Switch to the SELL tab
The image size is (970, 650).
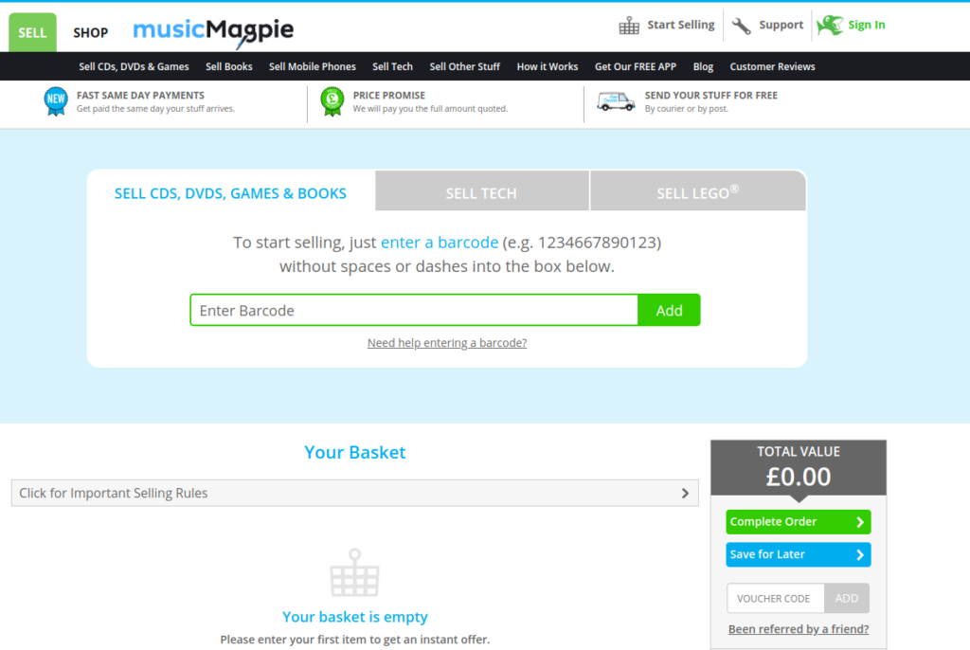coord(32,32)
